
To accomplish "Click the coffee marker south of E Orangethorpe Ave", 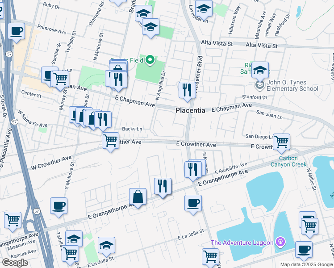I will click(x=193, y=203).
